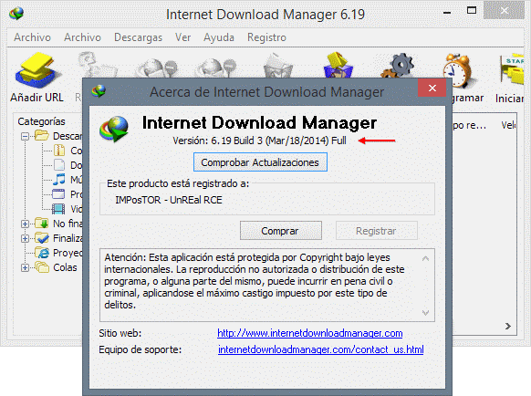Collapse the Descargas tree node
531x396 pixels.
(25, 136)
